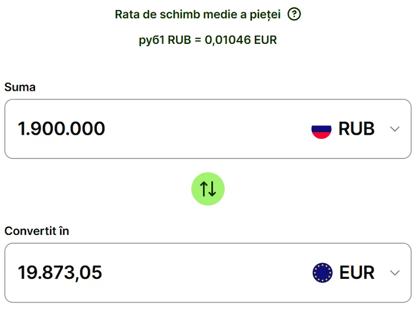Select the EUR currency code text

coord(357,273)
